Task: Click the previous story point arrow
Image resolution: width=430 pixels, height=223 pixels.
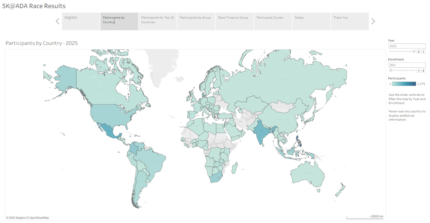Action: click(57, 21)
